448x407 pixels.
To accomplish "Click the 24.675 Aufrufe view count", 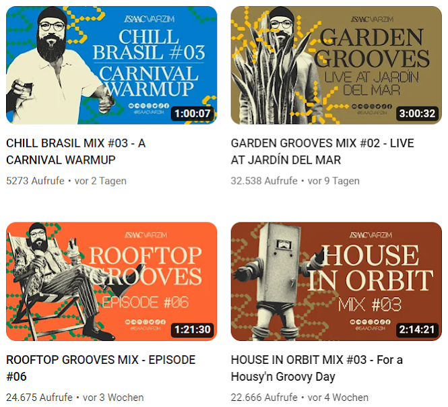I will [x=39, y=398].
